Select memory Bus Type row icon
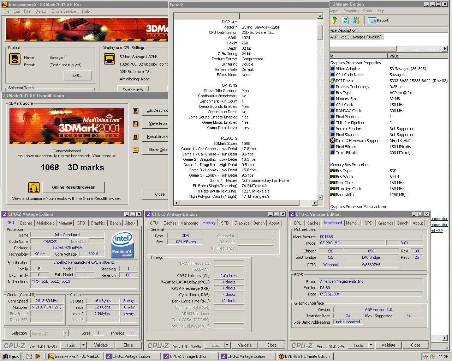This screenshot has height=361, width=452. (333, 171)
